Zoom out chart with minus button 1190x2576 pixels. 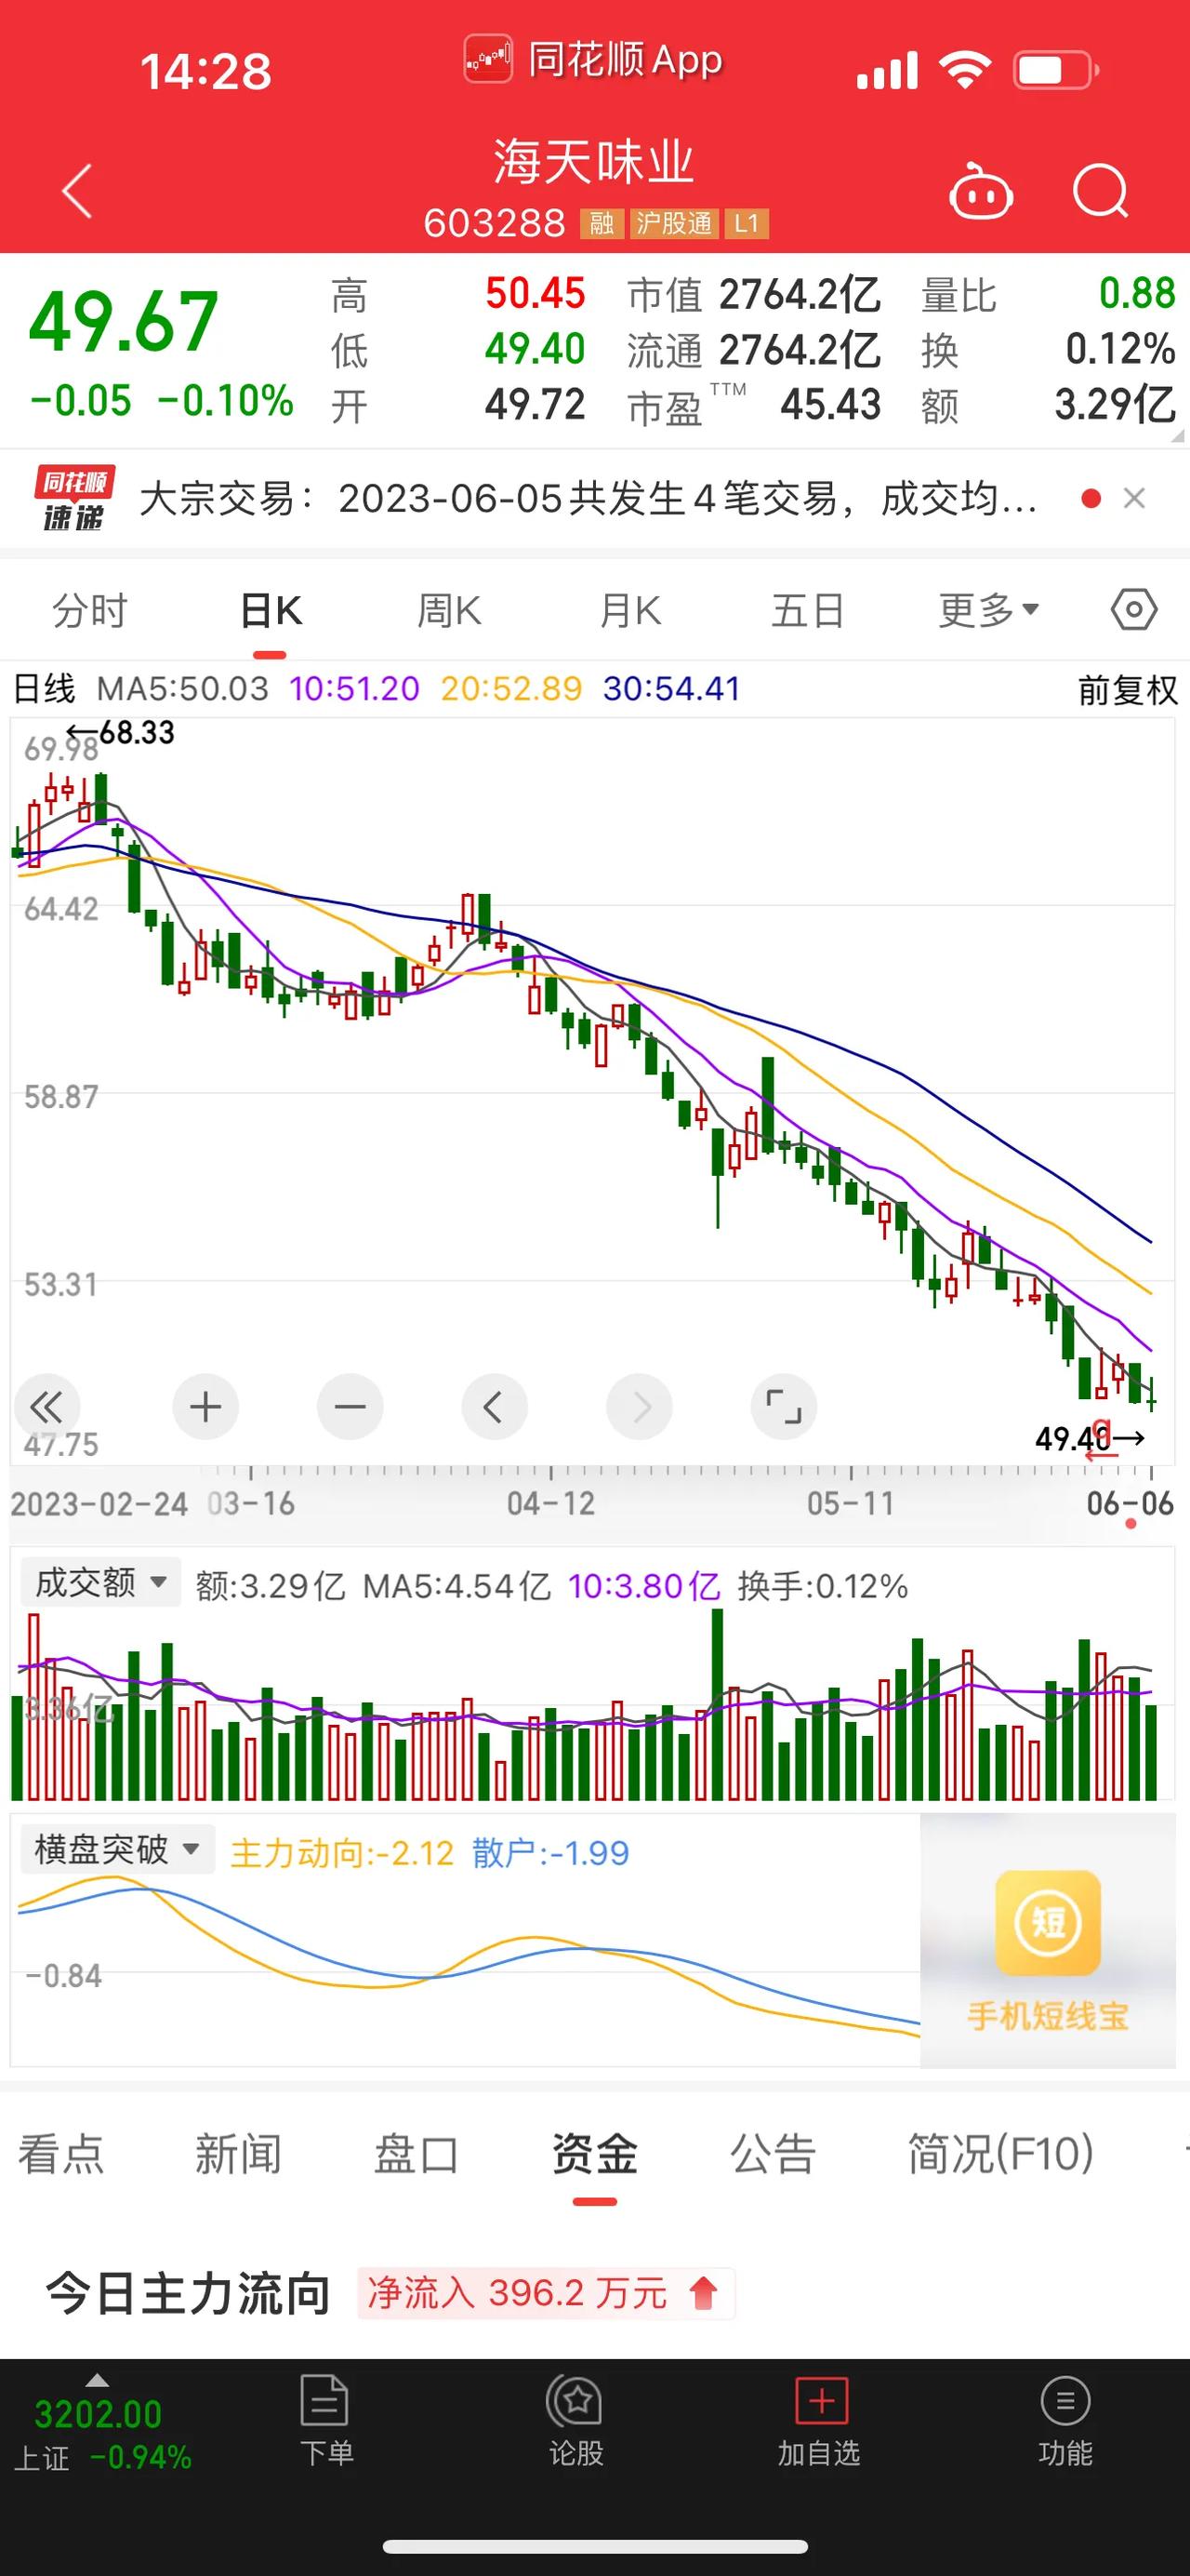coord(350,1407)
